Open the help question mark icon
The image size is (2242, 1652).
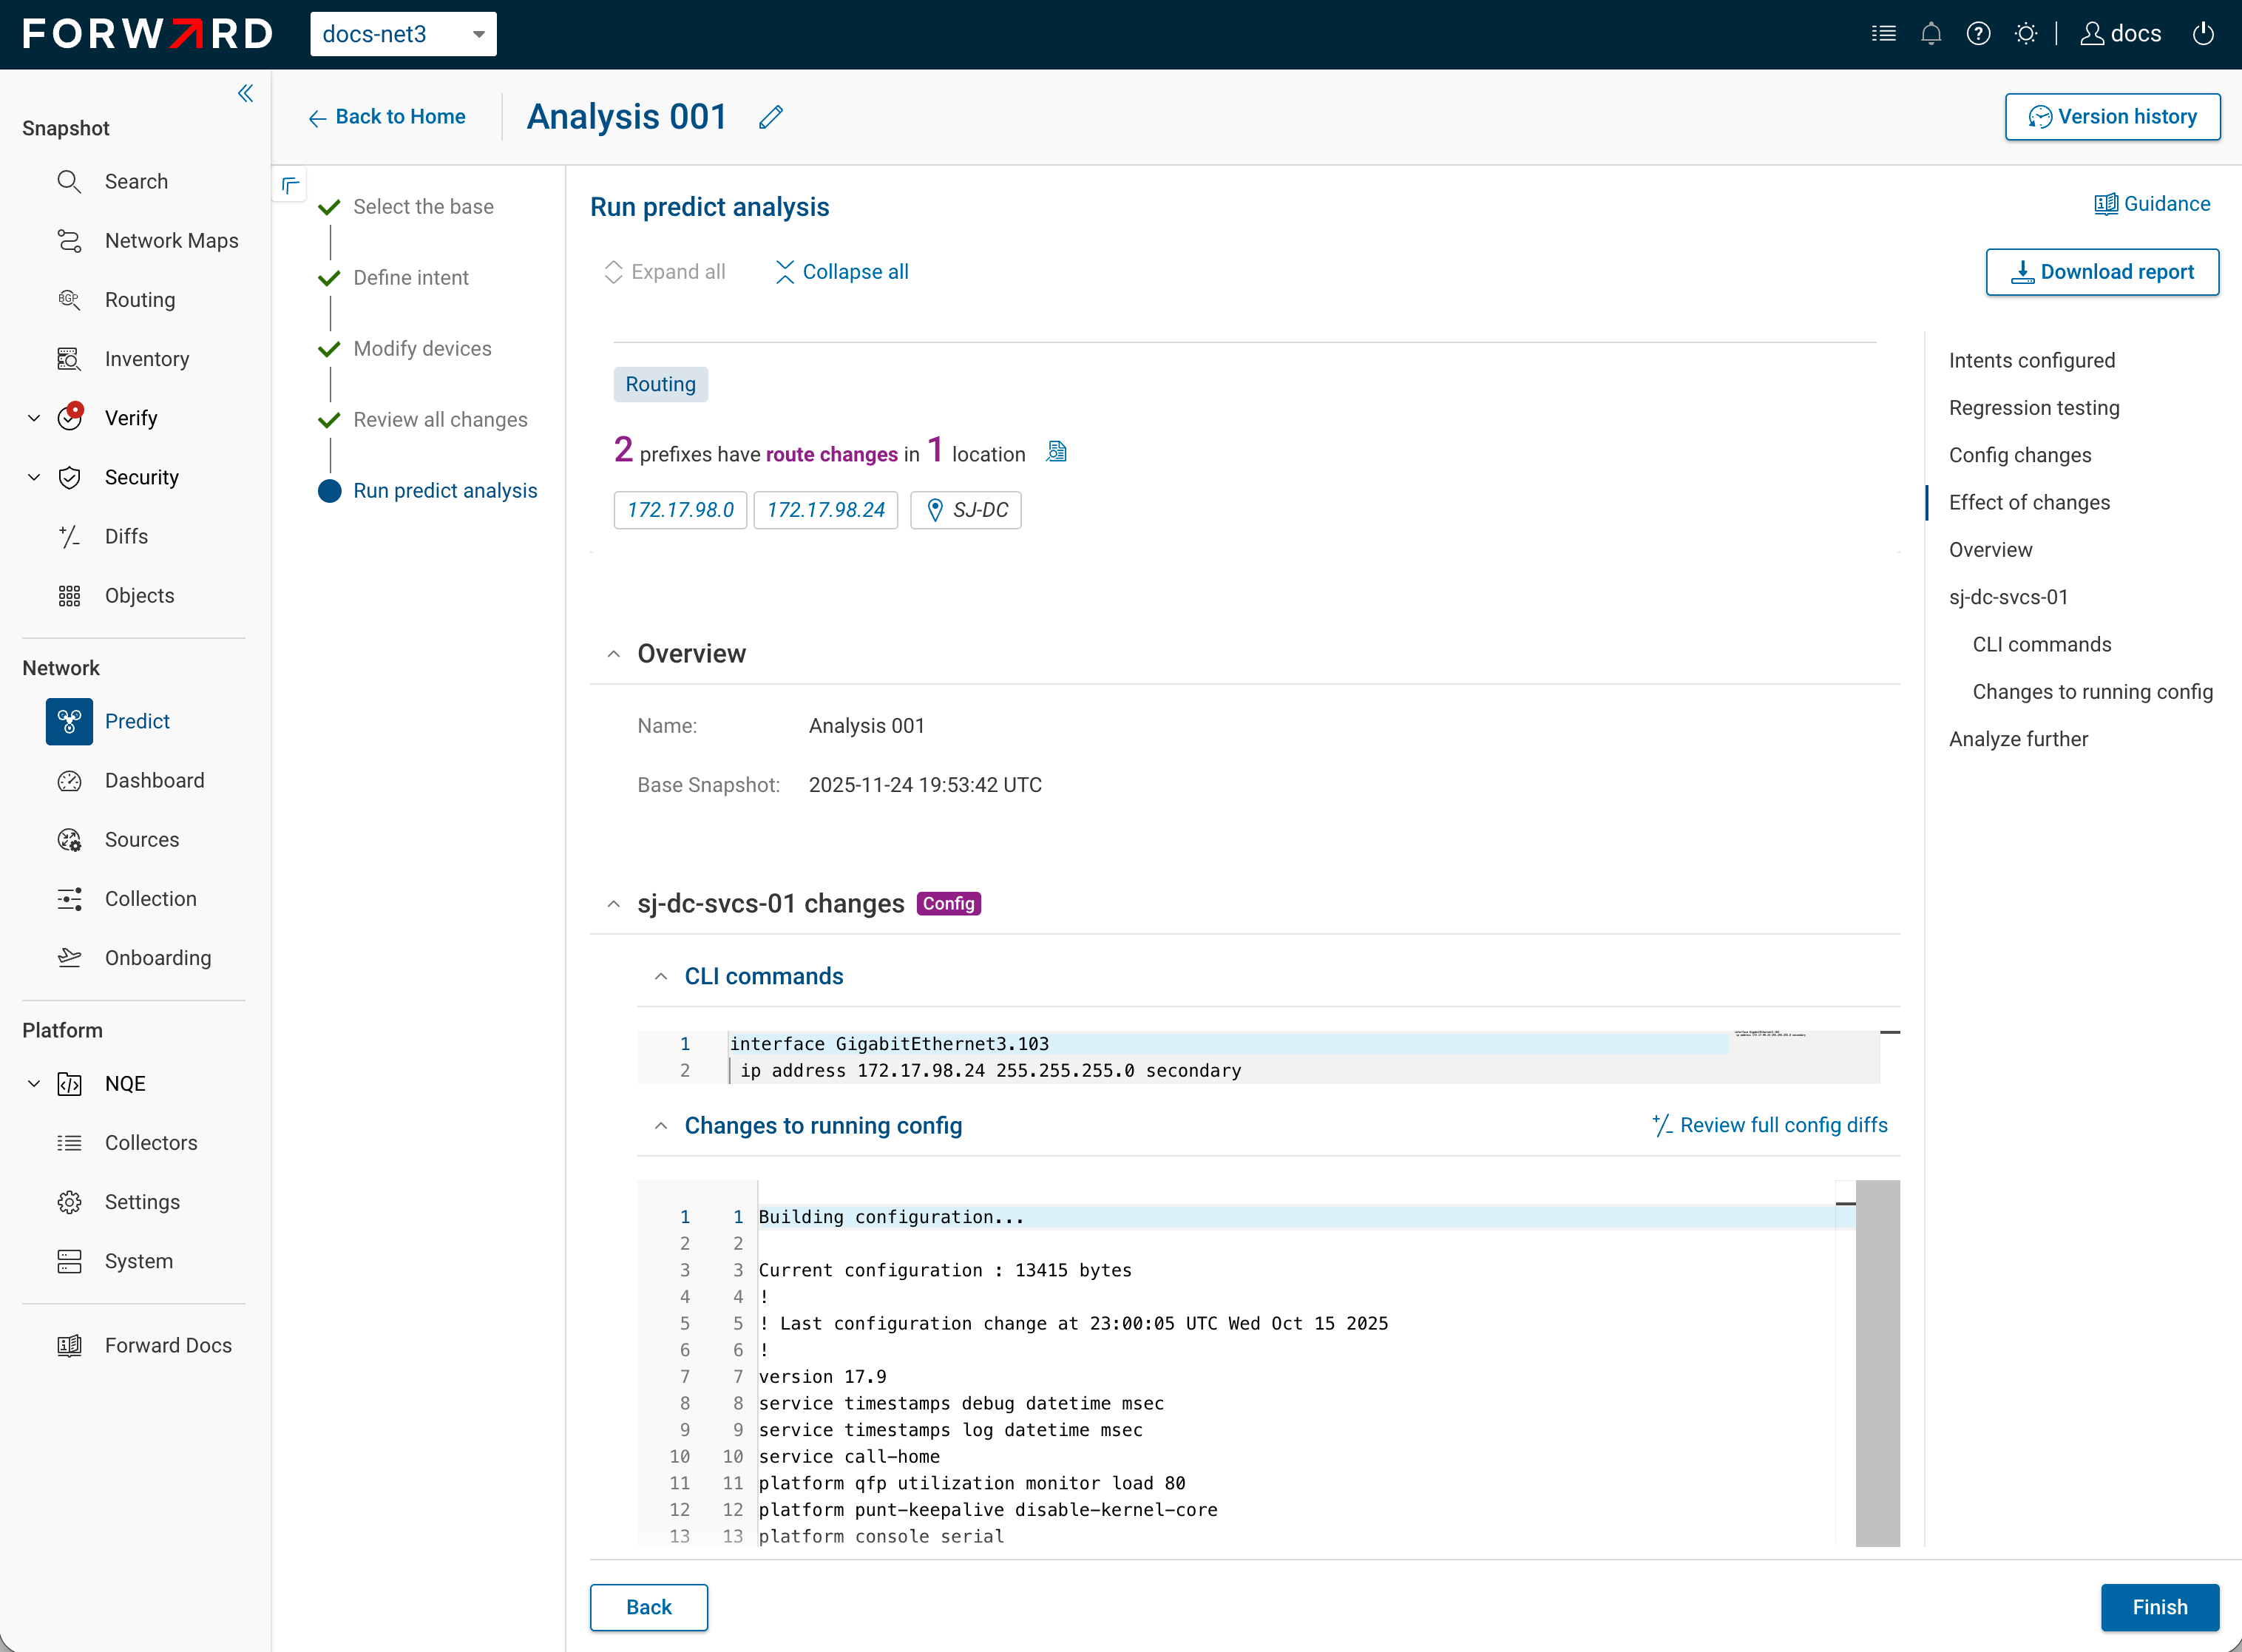pyautogui.click(x=1978, y=34)
